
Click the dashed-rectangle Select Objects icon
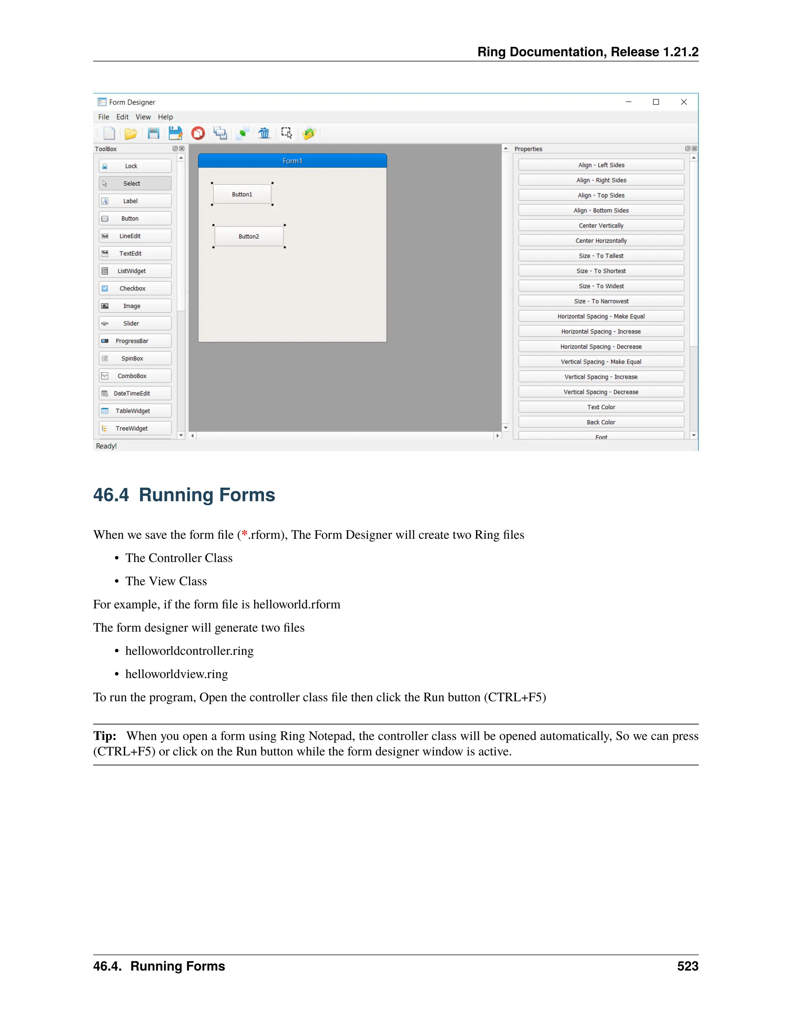click(286, 133)
